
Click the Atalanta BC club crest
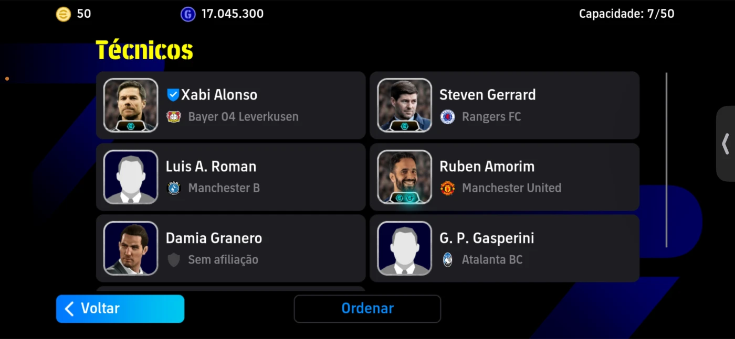pos(447,259)
